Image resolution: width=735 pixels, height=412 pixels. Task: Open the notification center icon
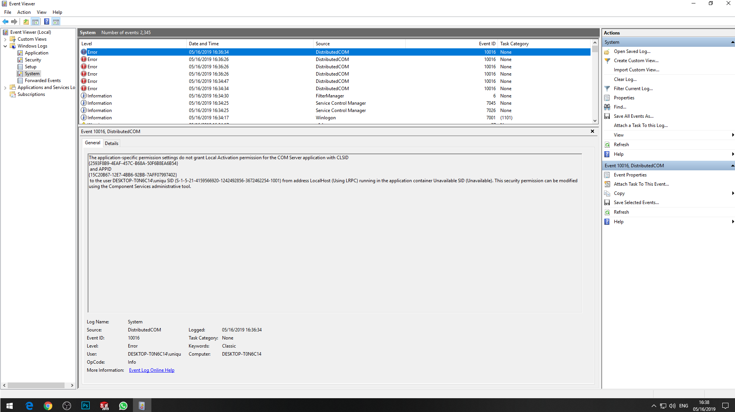[x=725, y=405]
